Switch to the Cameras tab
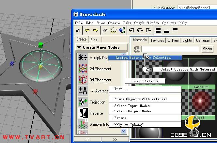The height and width of the screenshot is (143, 217). pos(203,40)
